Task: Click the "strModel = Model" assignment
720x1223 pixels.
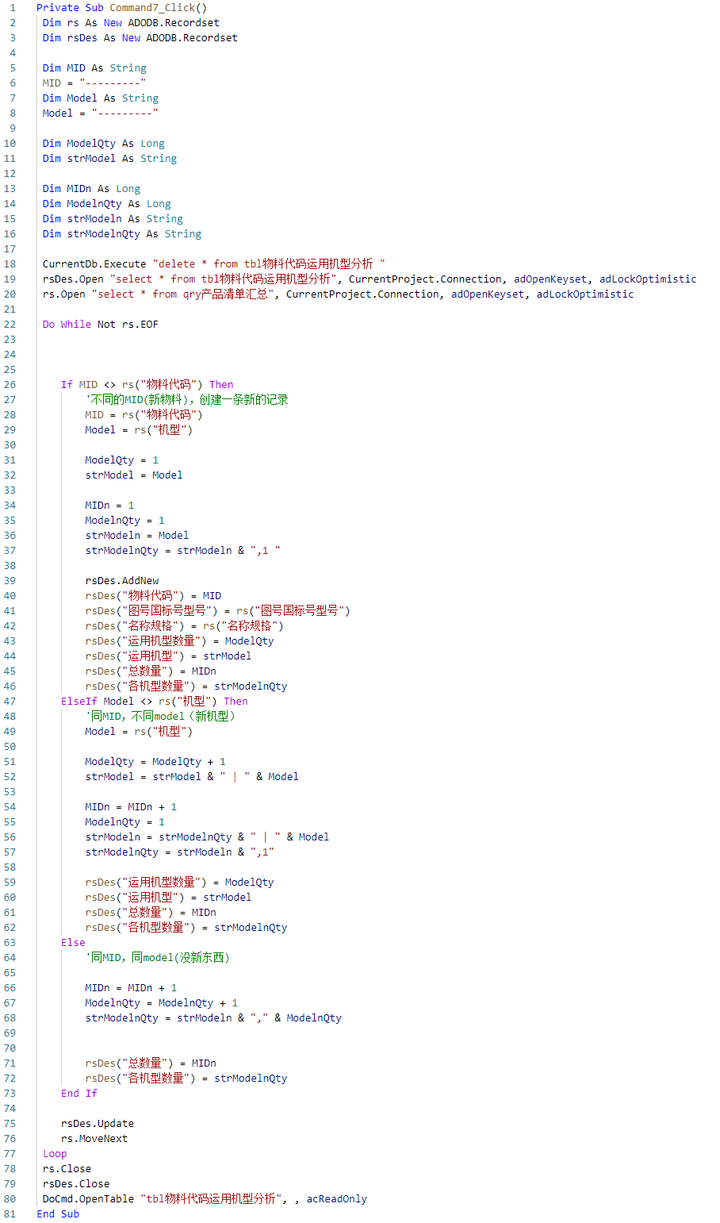Action: pyautogui.click(x=134, y=475)
